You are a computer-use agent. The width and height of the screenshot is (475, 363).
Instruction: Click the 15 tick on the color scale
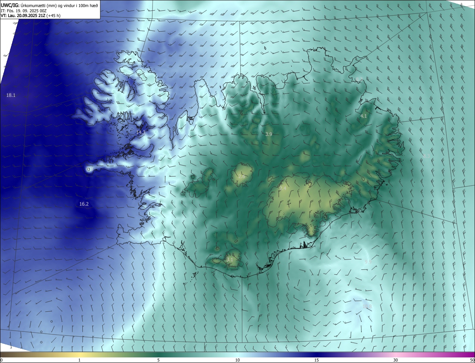pos(317,360)
